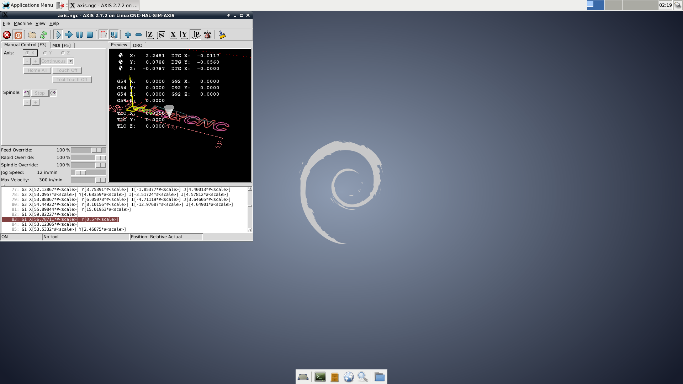Screen dimensions: 683x384
Task: Clear live plot with broom icon
Action: pyautogui.click(x=222, y=35)
